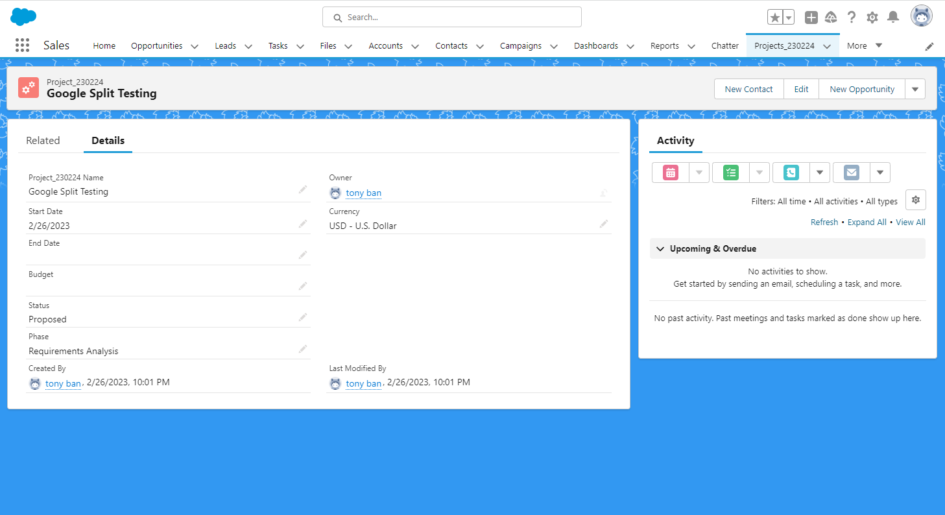Image resolution: width=945 pixels, height=515 pixels.
Task: Click the View All link
Action: pos(911,222)
